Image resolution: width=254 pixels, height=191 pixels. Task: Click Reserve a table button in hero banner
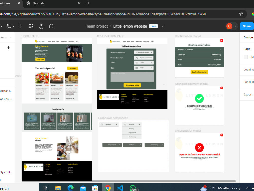[40, 60]
